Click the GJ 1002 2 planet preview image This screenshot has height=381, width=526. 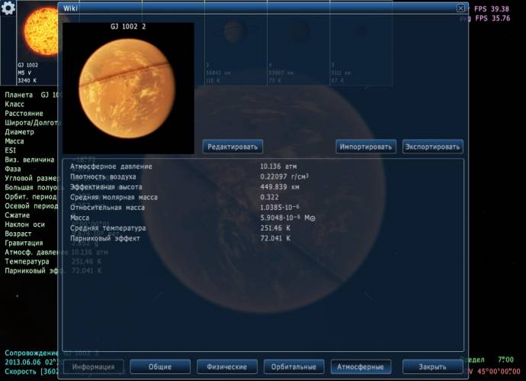128,89
